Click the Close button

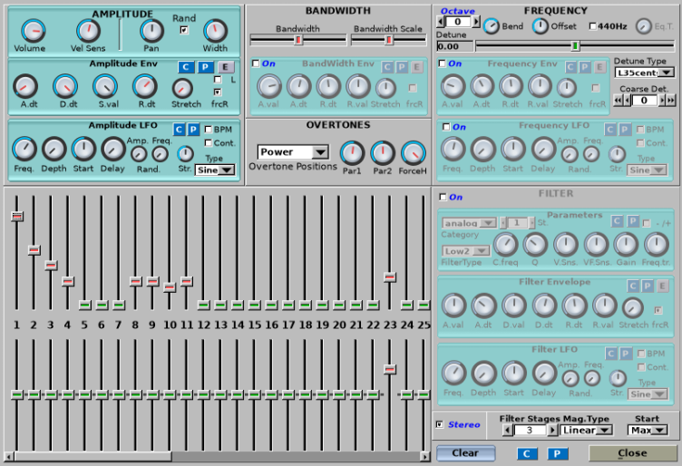(632, 452)
